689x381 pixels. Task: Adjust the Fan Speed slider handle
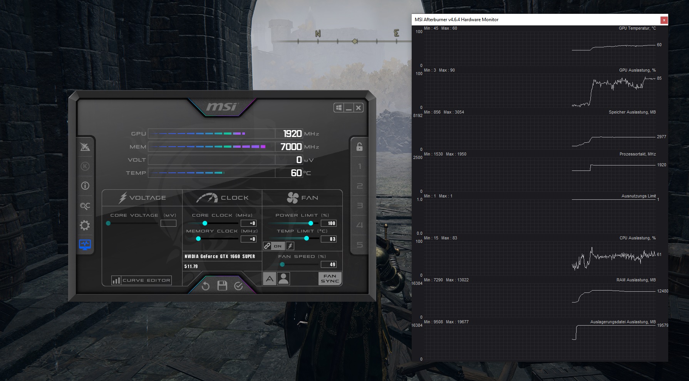[x=282, y=264]
